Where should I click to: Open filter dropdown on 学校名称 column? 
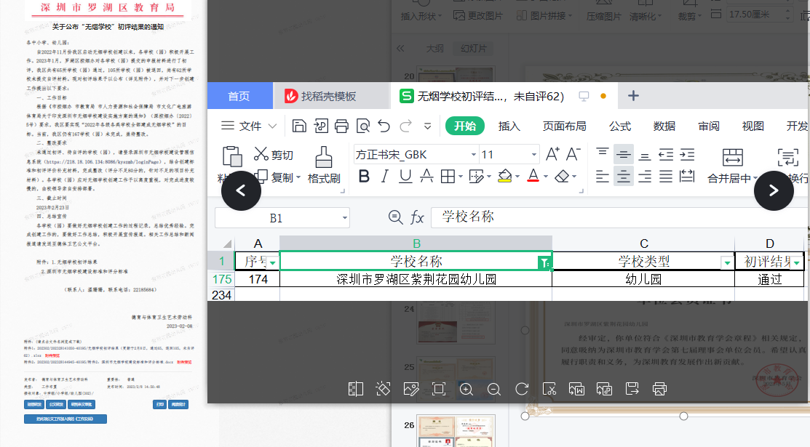pos(544,262)
